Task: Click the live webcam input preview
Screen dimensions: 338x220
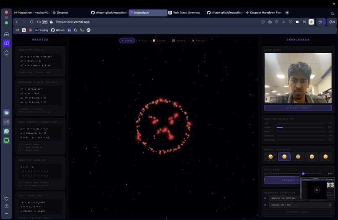Action: 298,78
